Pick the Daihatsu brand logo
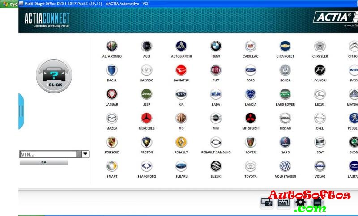 click(x=181, y=70)
